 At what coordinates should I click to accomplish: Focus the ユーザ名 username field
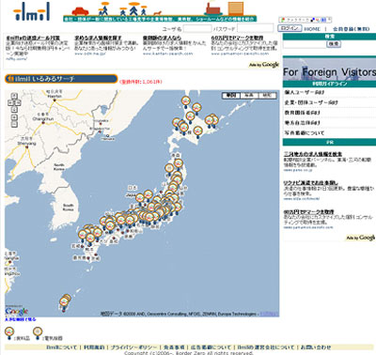tap(197, 29)
